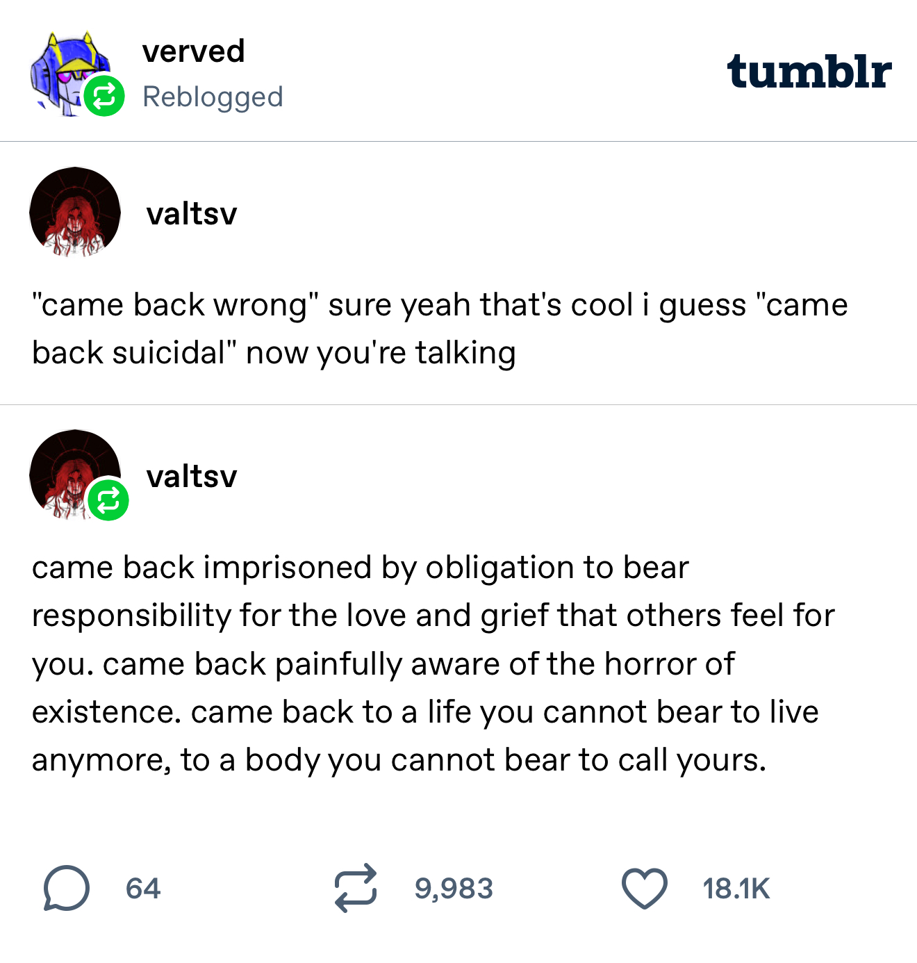View the 9,983 reblogs count
The width and height of the screenshot is (917, 963).
[x=454, y=889]
